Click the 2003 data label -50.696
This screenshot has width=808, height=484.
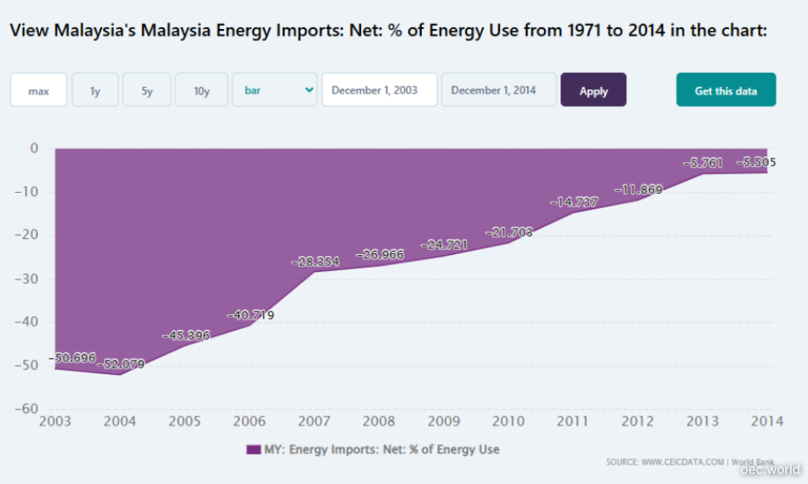(73, 357)
